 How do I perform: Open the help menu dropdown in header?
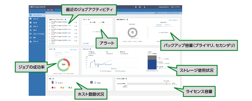[140, 7]
